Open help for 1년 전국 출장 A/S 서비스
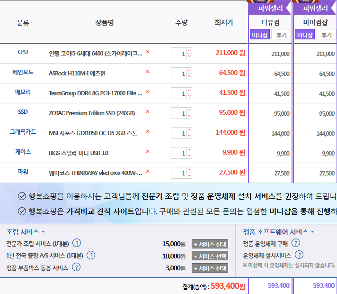This screenshot has height=294, width=337. coord(91,256)
